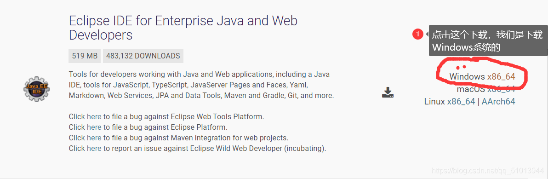Open the Windows x86_64 download link

[501, 76]
